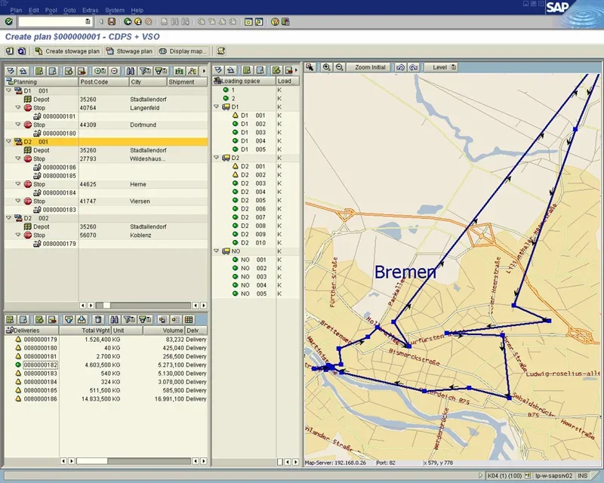
Task: Click the Save icon in the top toolbar
Action: tap(112, 22)
